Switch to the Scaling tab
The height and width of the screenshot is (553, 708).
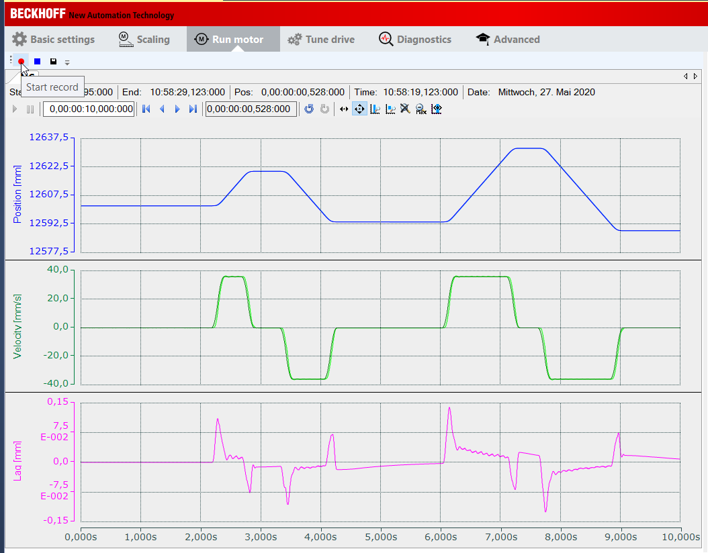144,40
